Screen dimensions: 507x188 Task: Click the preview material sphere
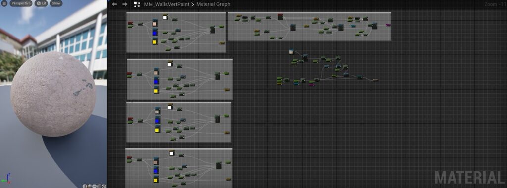tap(53, 94)
